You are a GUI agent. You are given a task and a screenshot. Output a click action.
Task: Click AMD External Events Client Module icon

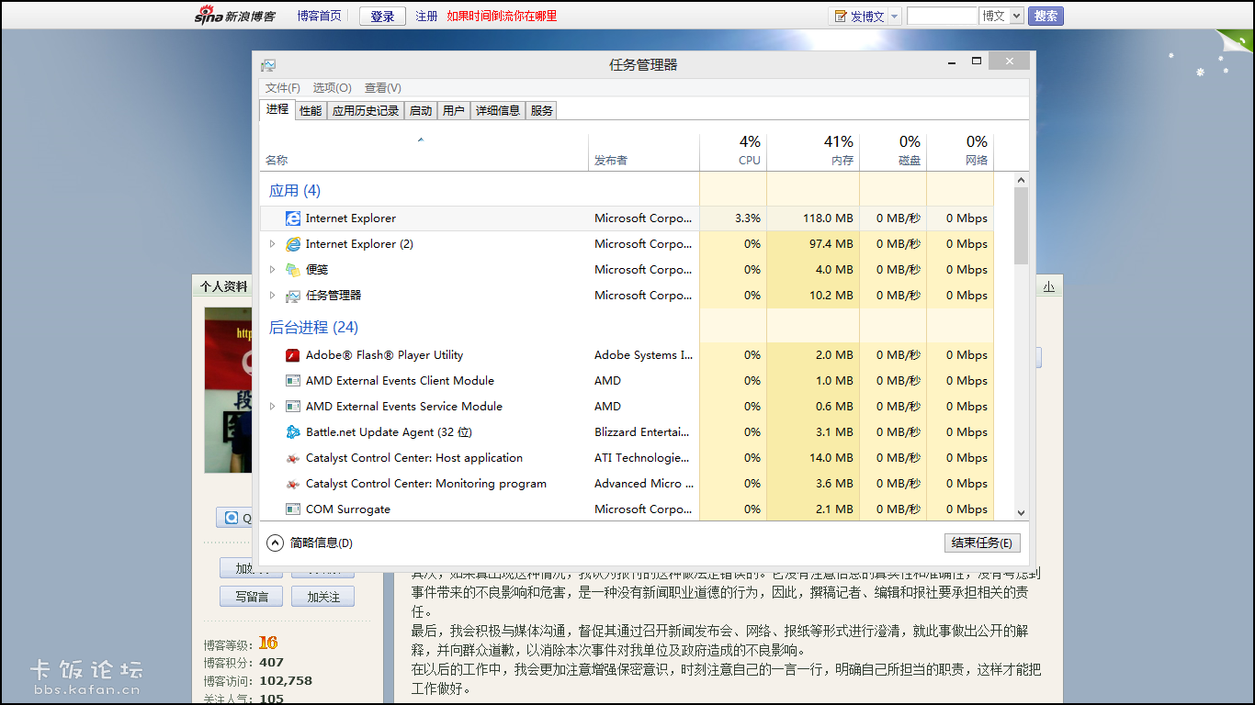point(293,381)
